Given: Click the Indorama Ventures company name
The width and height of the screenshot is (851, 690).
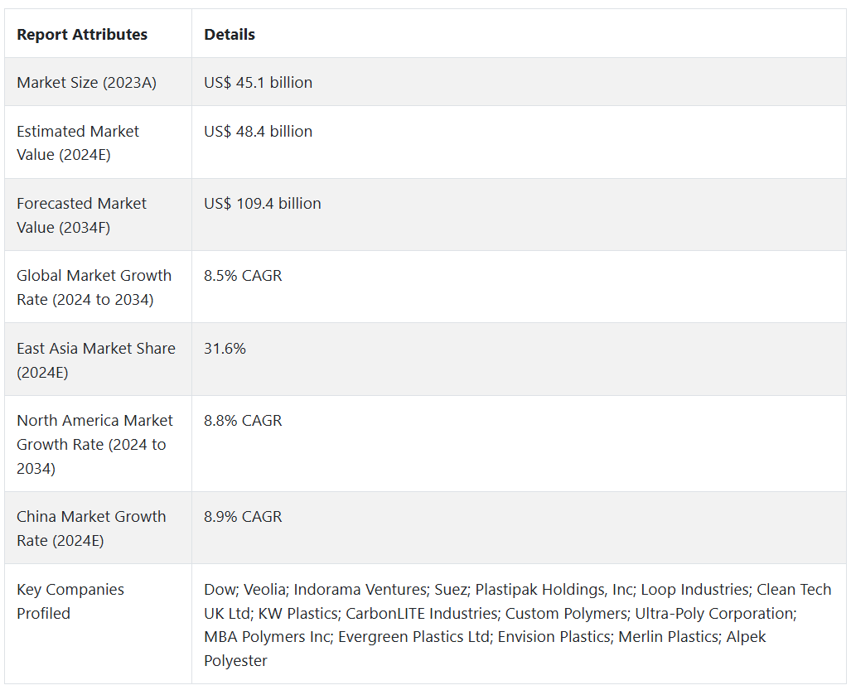Looking at the screenshot, I should (360, 589).
